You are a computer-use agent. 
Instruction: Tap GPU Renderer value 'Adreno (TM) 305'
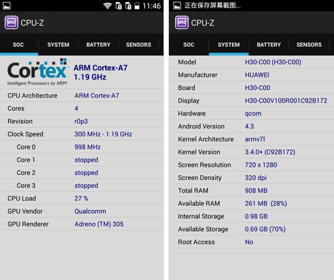point(99,224)
